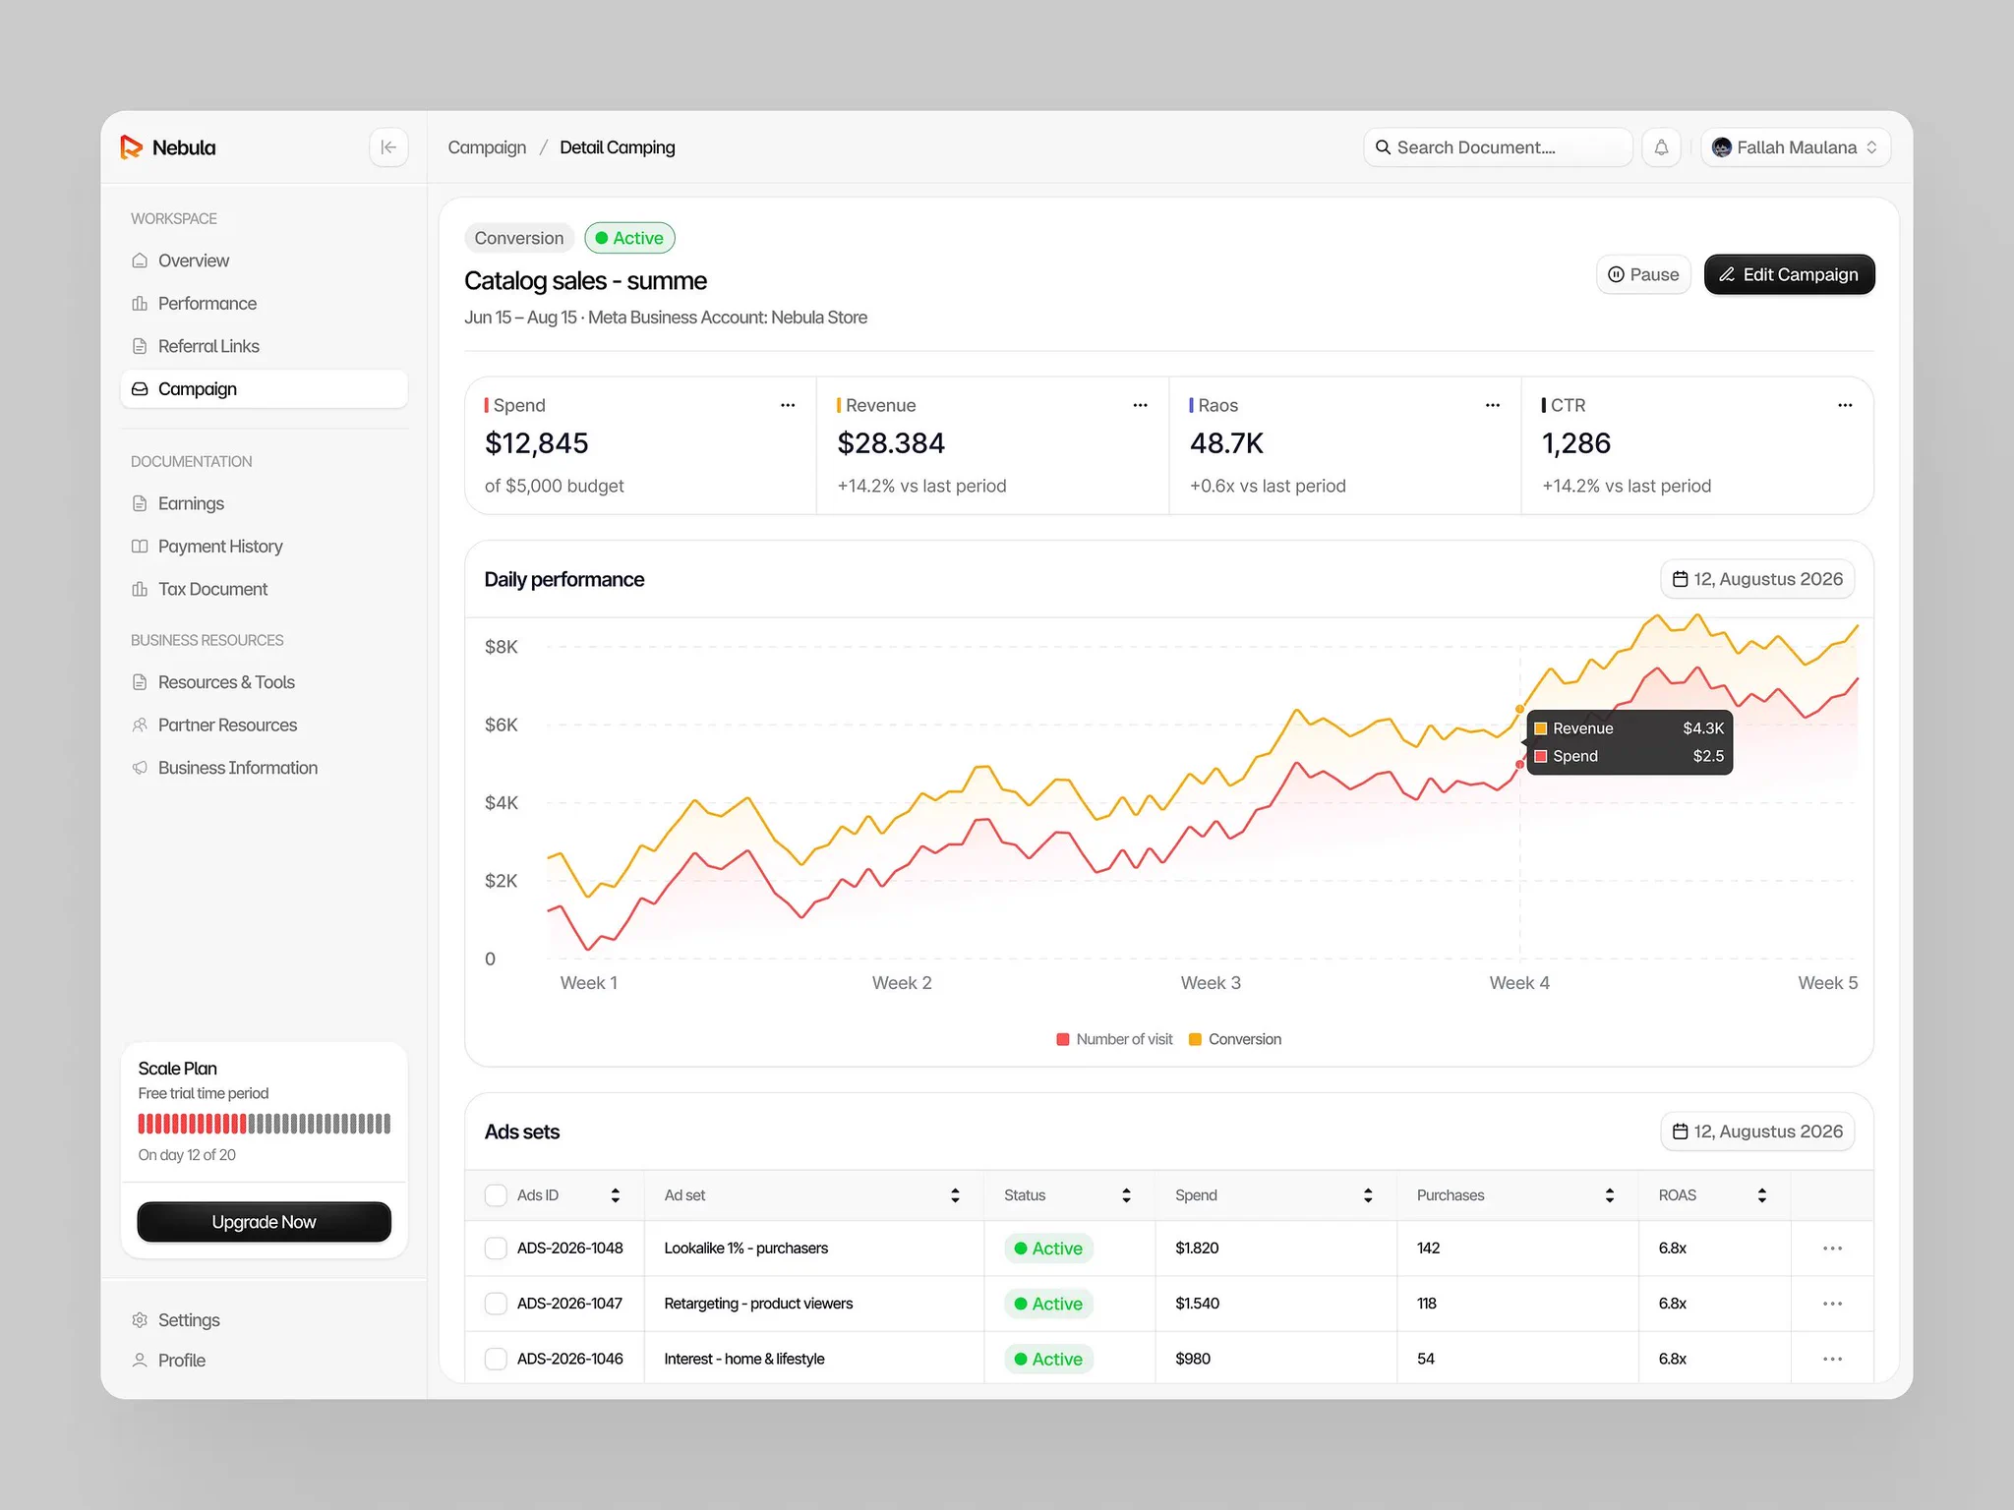Open row menu for ADS-2026-1048

1832,1249
